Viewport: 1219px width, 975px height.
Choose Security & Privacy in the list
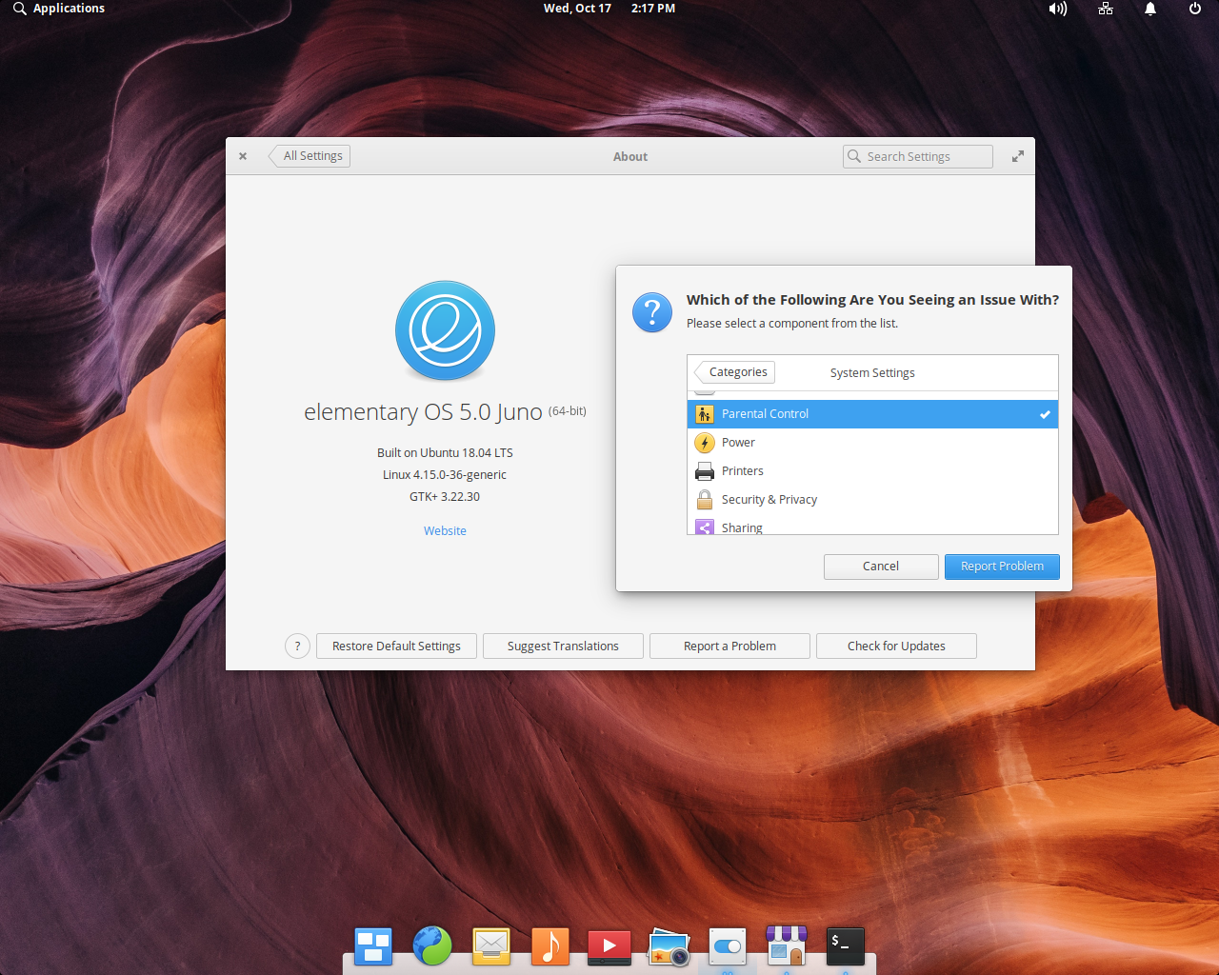point(769,499)
